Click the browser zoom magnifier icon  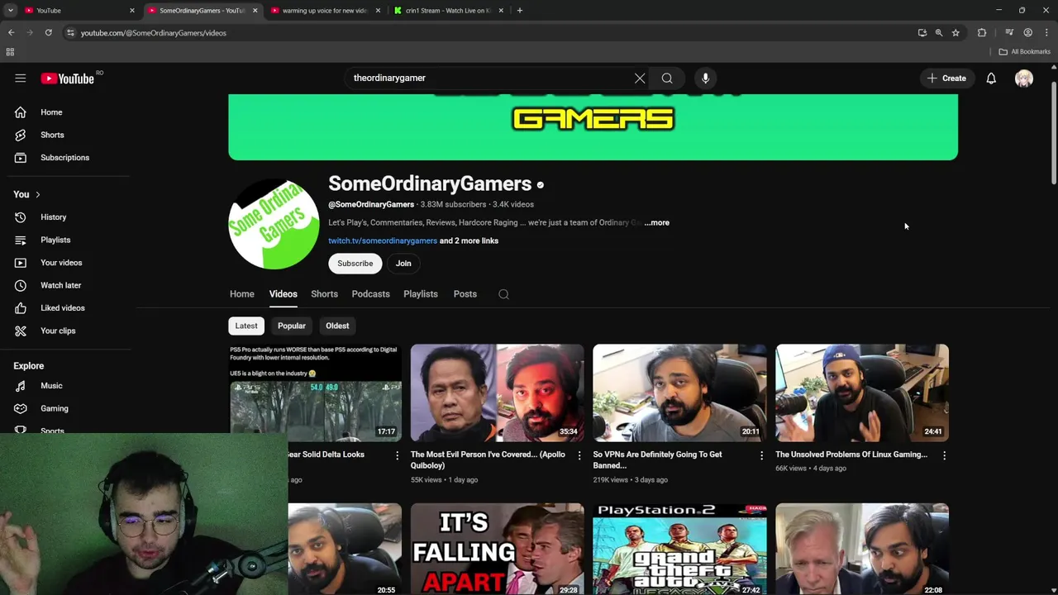(x=939, y=33)
